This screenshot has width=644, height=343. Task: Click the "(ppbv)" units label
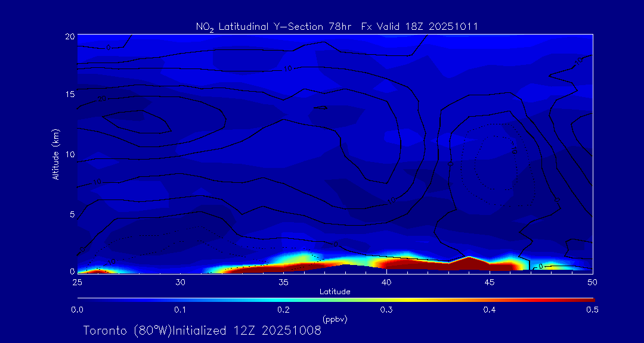click(335, 319)
